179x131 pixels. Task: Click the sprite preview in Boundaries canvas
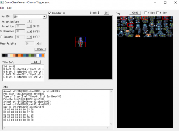[x=81, y=42]
